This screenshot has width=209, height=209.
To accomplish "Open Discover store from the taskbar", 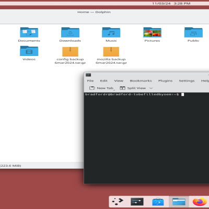I will (x=158, y=202).
